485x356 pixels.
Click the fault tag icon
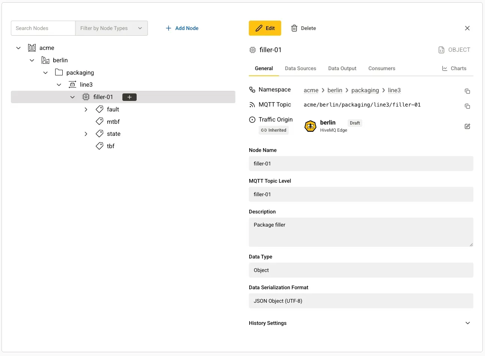(x=99, y=109)
